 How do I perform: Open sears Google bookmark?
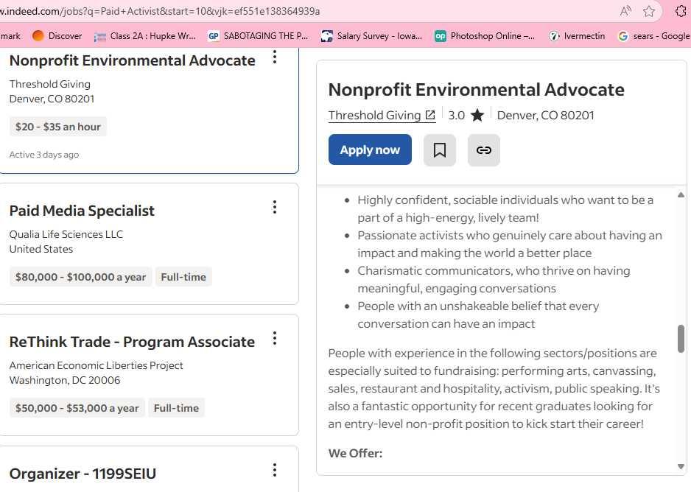coord(654,35)
